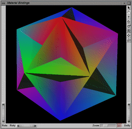Image resolution: width=132 pixels, height=129 pixels.
Task: Click the Roty horizontal thumbwheel
Action: [x=27, y=126]
